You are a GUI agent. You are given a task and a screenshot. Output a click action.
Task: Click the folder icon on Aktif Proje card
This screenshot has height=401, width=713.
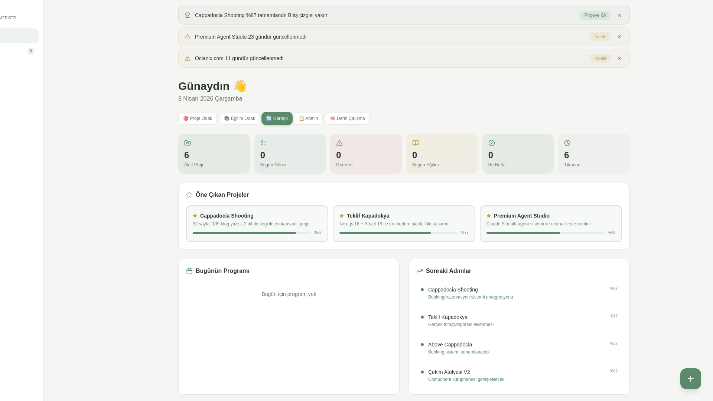(x=188, y=143)
